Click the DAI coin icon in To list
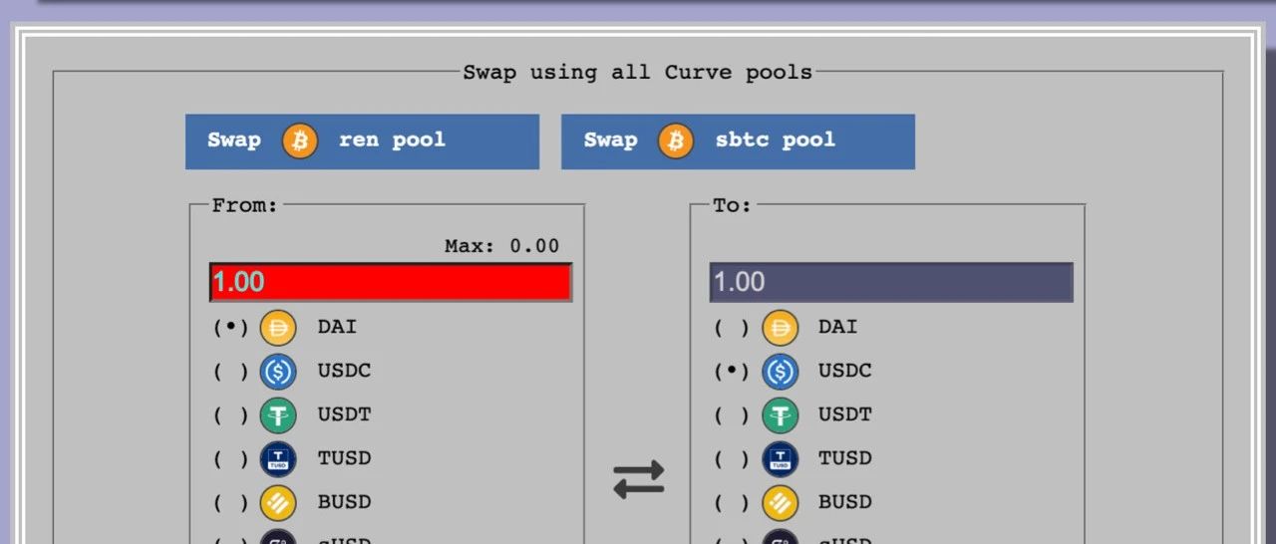1276x544 pixels. pos(781,328)
